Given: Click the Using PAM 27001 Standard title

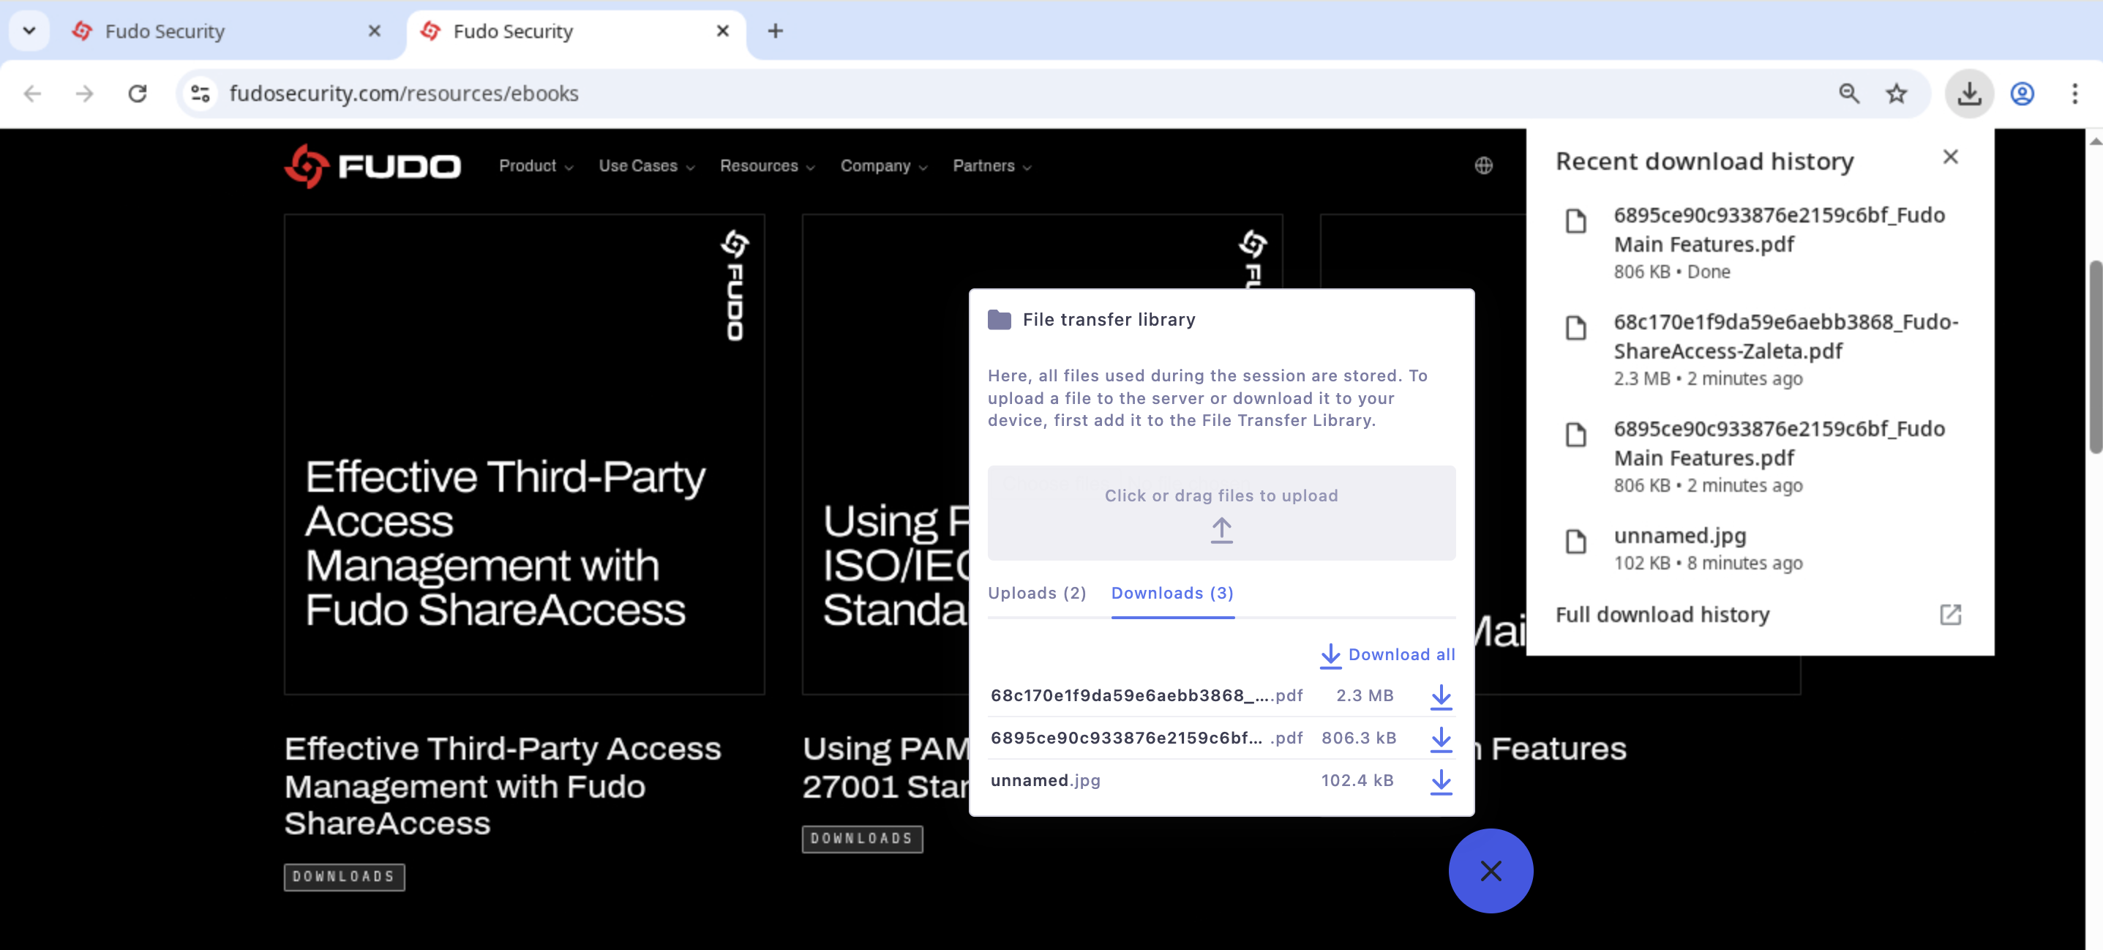Looking at the screenshot, I should click(886, 768).
